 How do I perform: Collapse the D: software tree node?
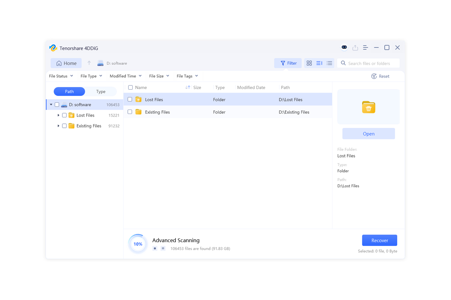[x=51, y=105]
